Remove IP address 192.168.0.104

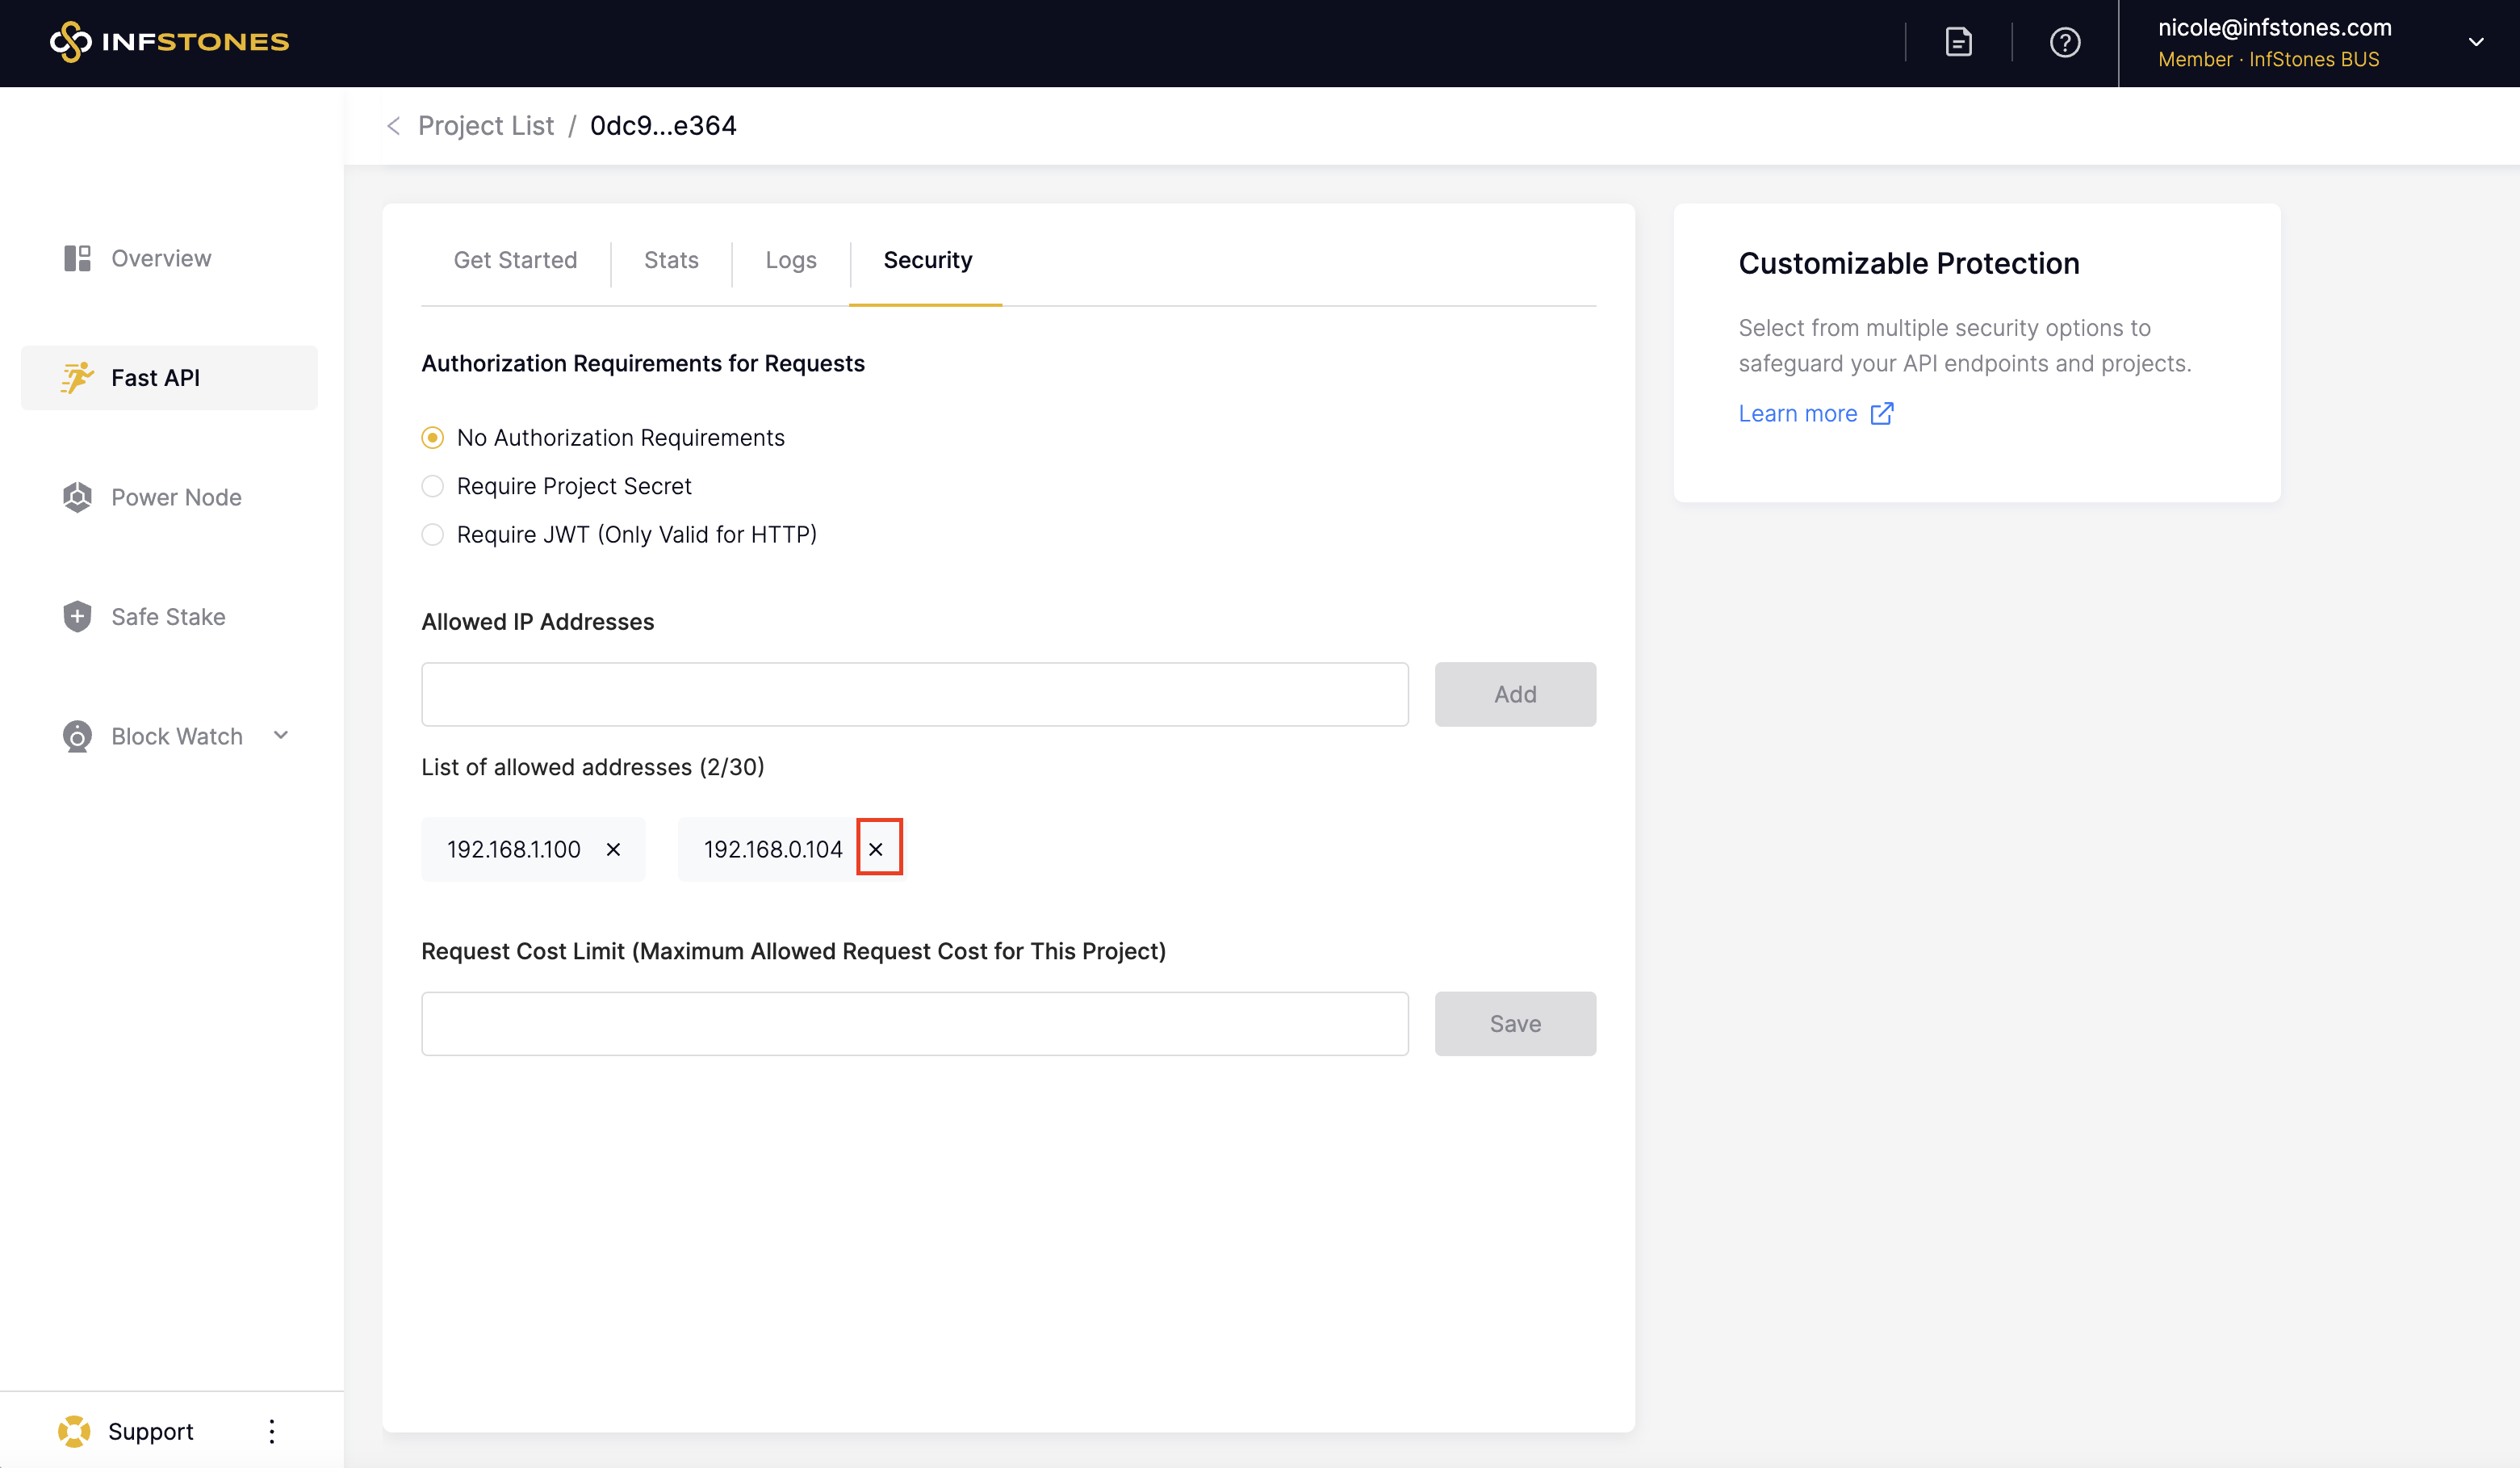[x=876, y=849]
